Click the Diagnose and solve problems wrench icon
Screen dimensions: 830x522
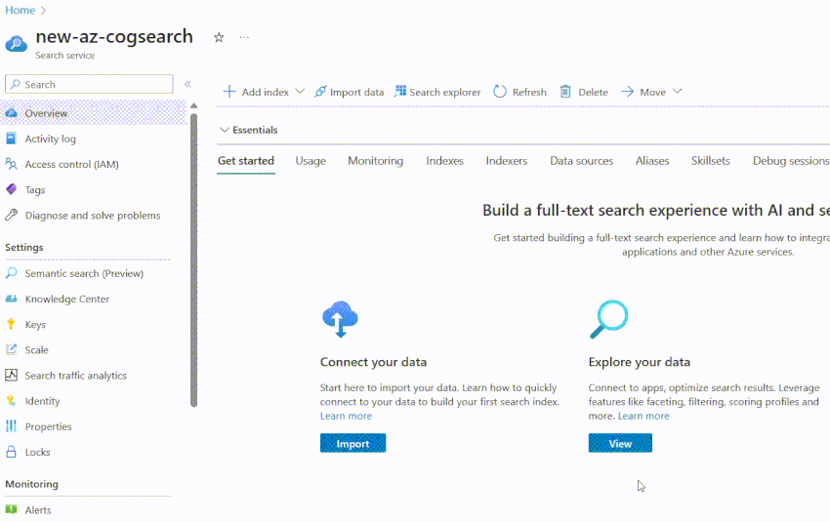[x=11, y=215]
